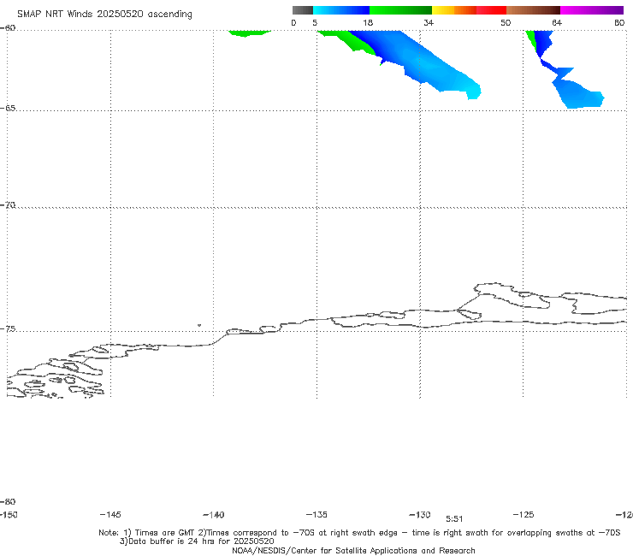Click the color bar label '5'
Screen dimensions: 633x556
(x=315, y=23)
